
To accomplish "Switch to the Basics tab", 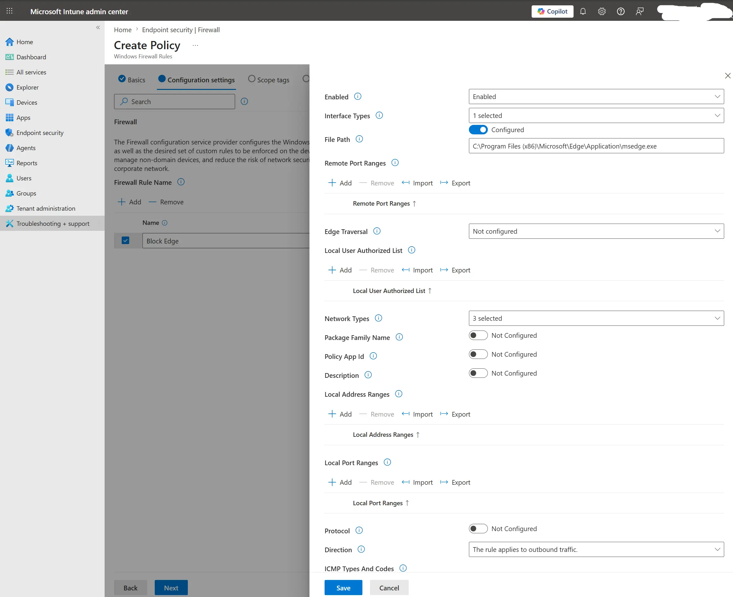I will [x=136, y=79].
